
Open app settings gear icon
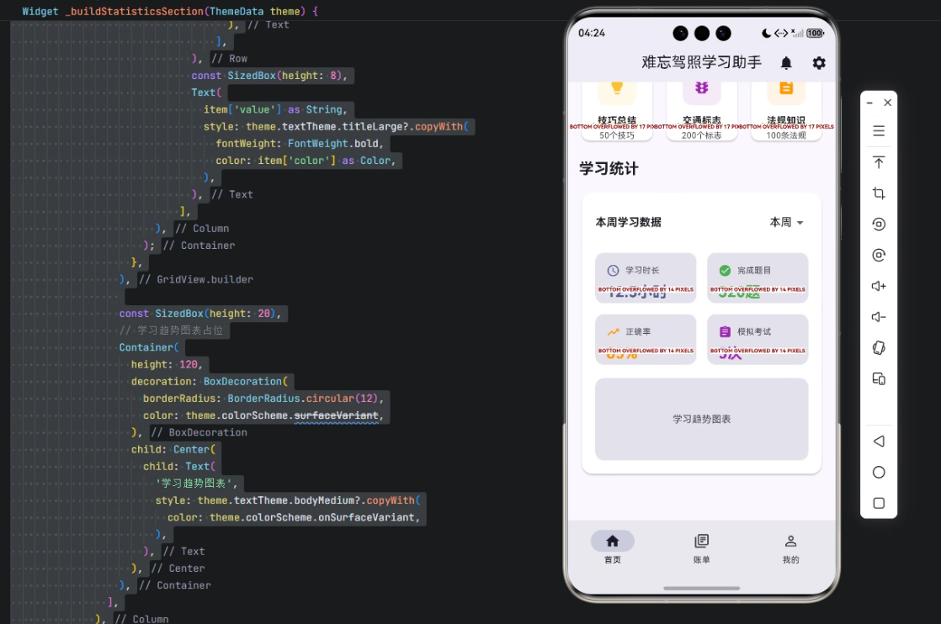point(819,63)
